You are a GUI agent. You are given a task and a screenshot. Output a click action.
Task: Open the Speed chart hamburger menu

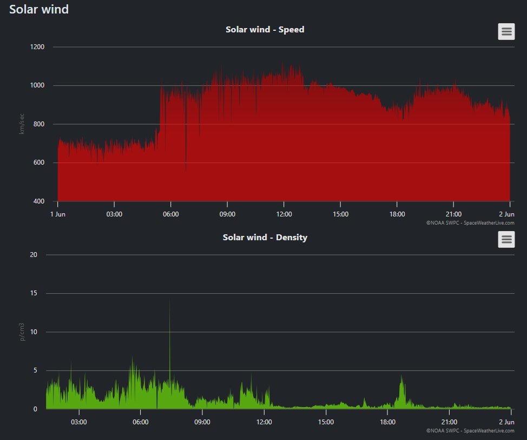506,31
